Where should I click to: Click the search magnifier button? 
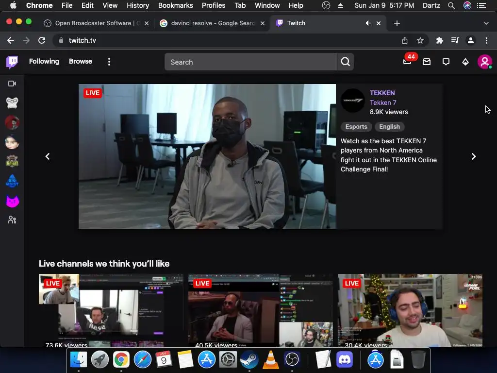coord(345,62)
